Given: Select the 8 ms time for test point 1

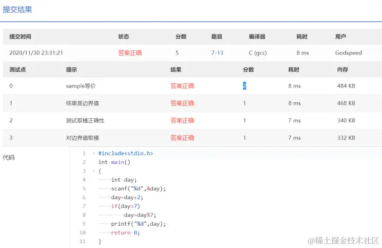Looking at the screenshot, I should point(294,103).
